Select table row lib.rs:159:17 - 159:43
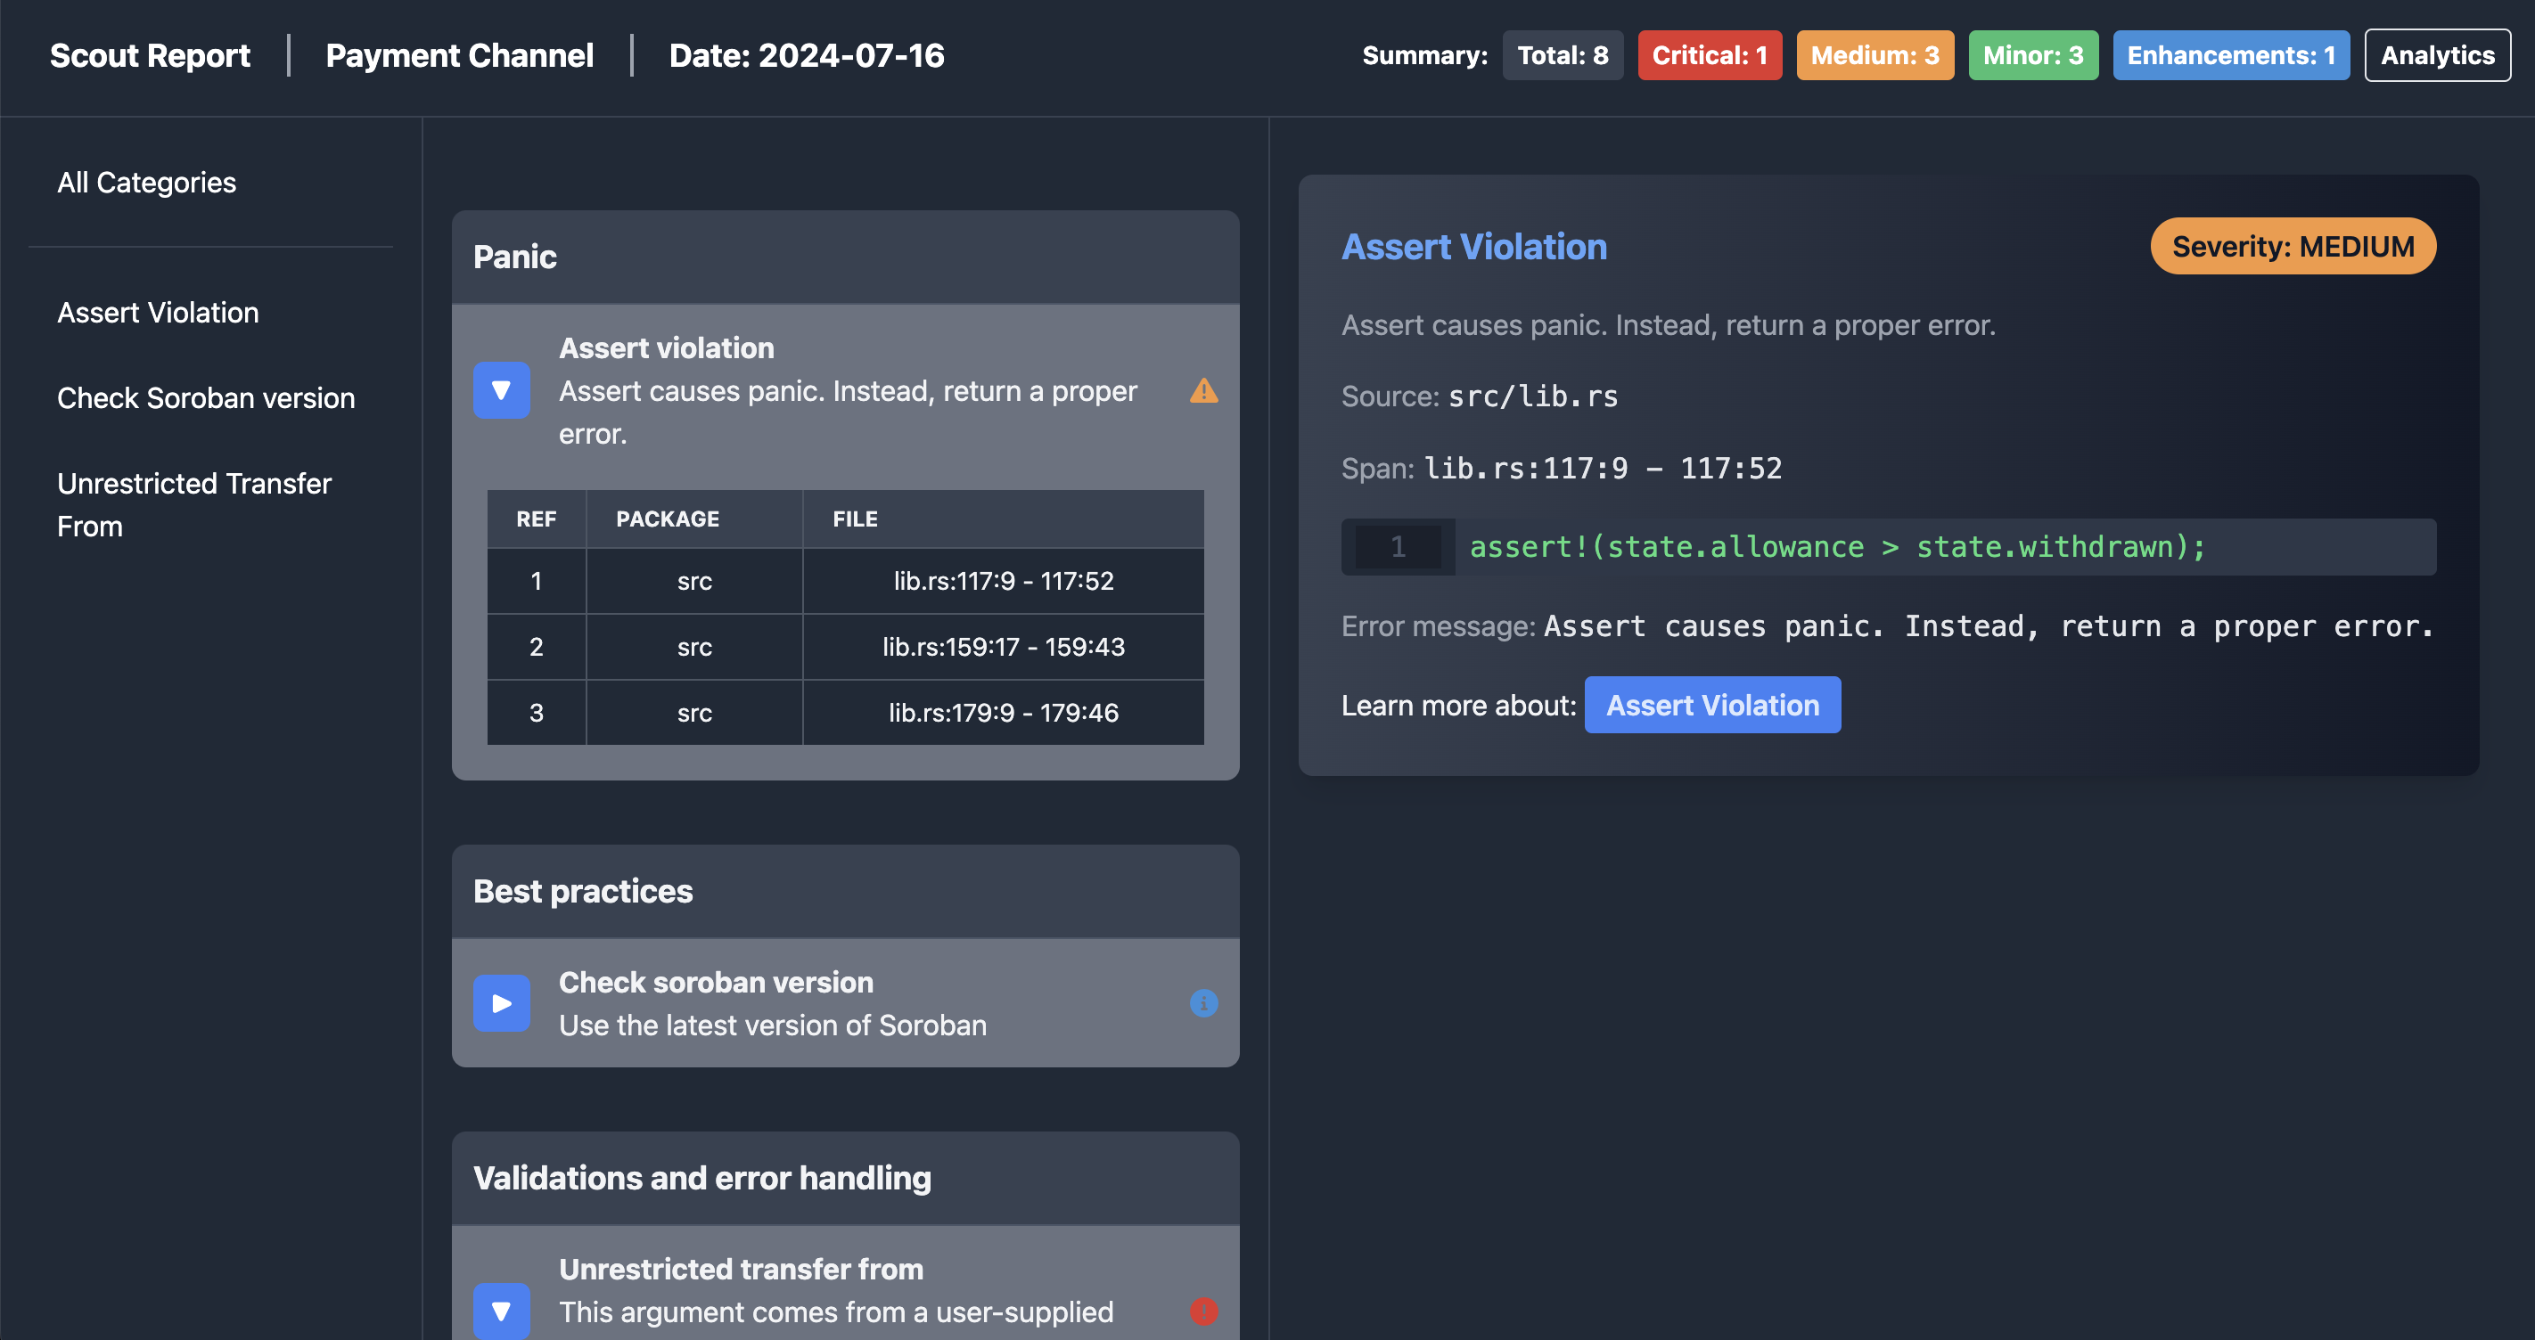 click(1002, 646)
